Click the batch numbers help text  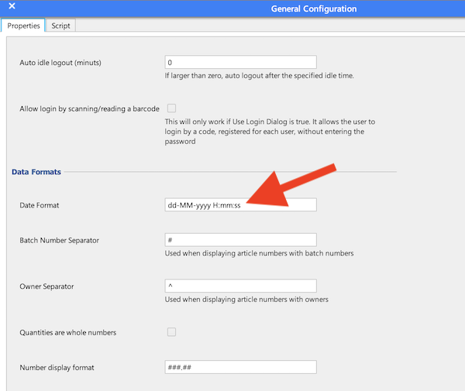(259, 253)
